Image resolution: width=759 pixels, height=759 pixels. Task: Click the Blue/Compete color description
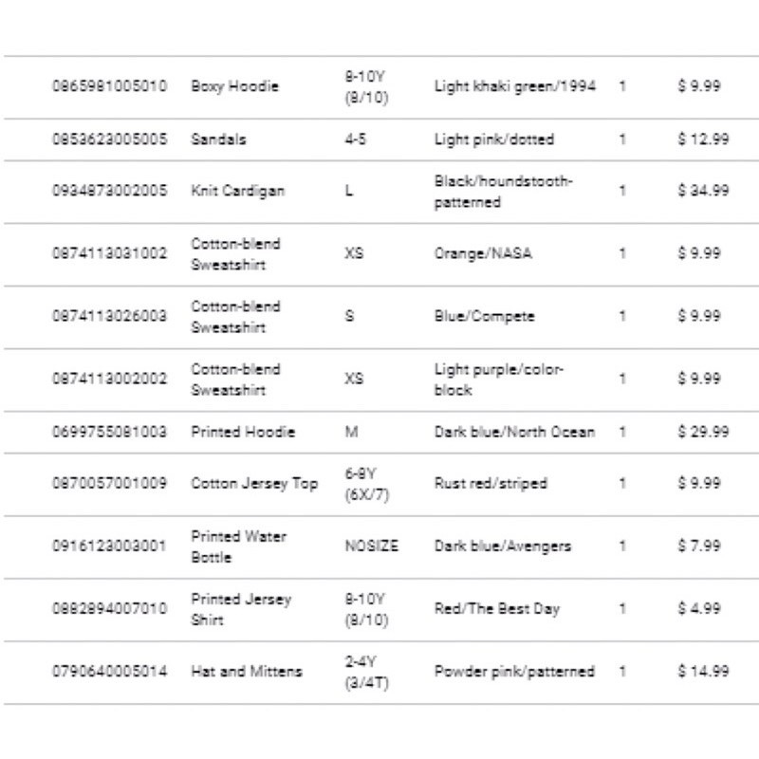(x=485, y=316)
